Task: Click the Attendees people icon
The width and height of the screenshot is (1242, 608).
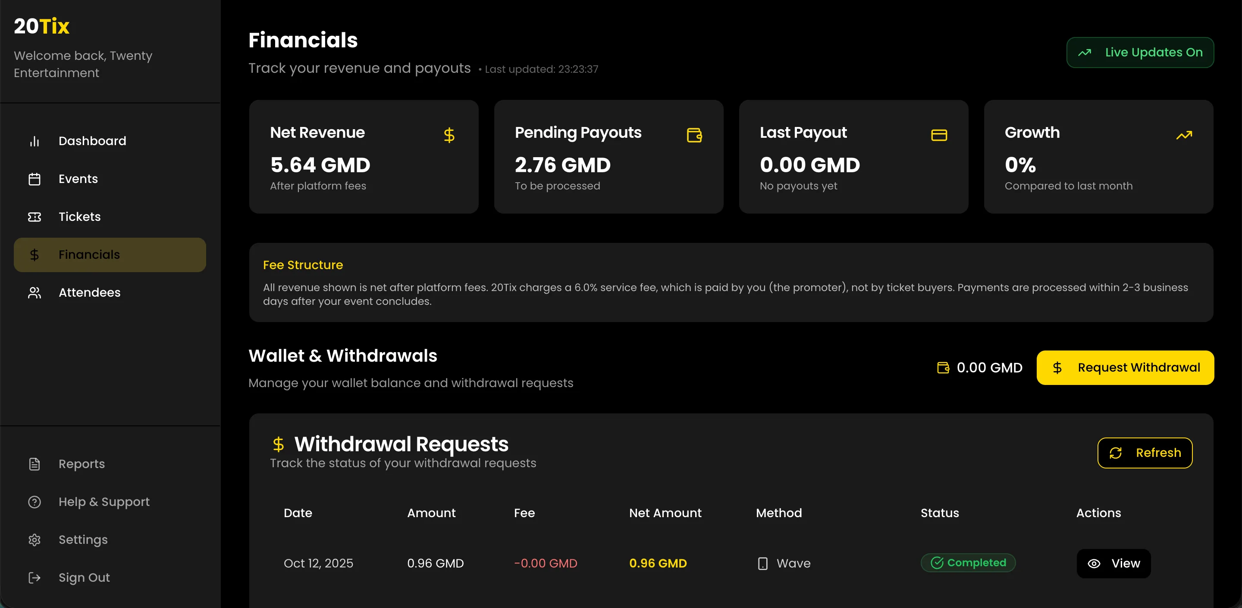Action: tap(34, 293)
